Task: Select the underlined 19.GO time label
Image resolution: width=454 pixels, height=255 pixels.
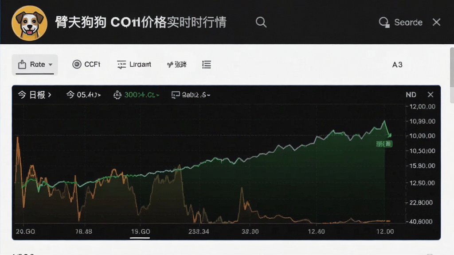Action: click(x=141, y=232)
